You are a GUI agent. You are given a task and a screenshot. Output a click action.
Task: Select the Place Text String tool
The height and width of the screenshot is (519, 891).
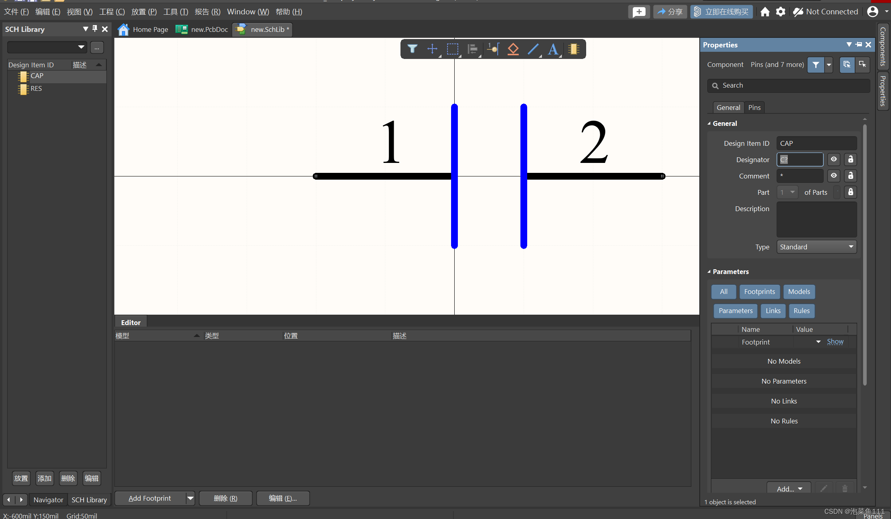tap(553, 49)
